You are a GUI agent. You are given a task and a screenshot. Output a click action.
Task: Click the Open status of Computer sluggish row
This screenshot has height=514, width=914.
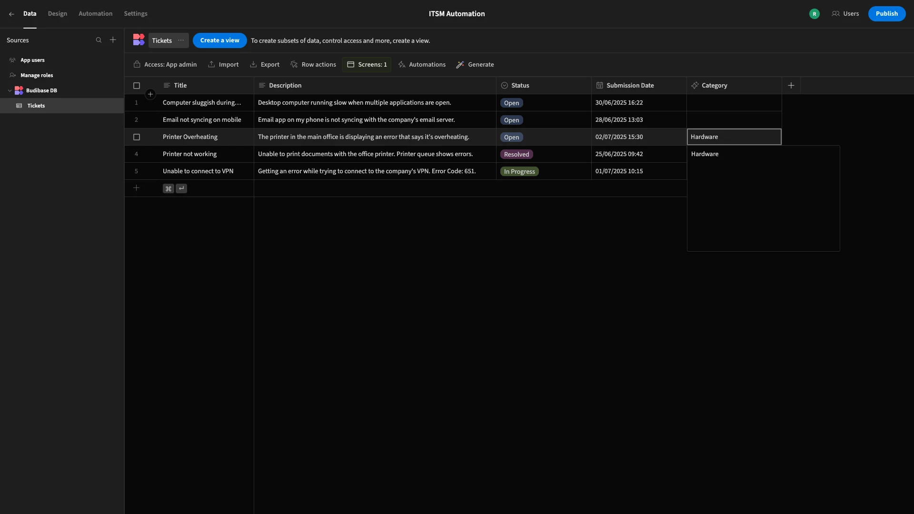(512, 103)
